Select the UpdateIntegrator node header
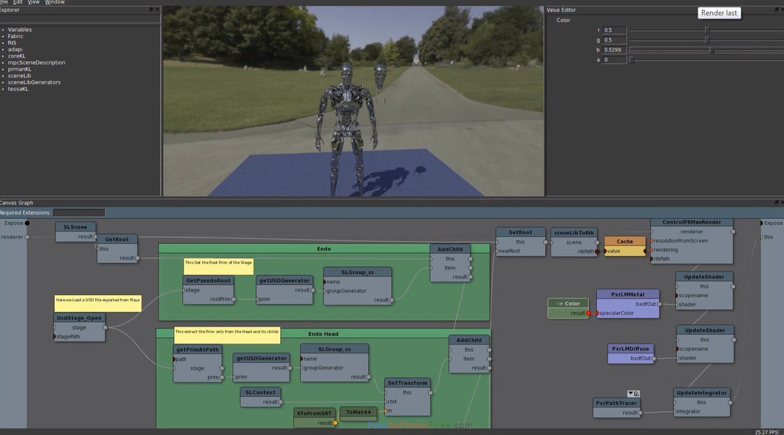The width and height of the screenshot is (784, 435). tap(702, 392)
